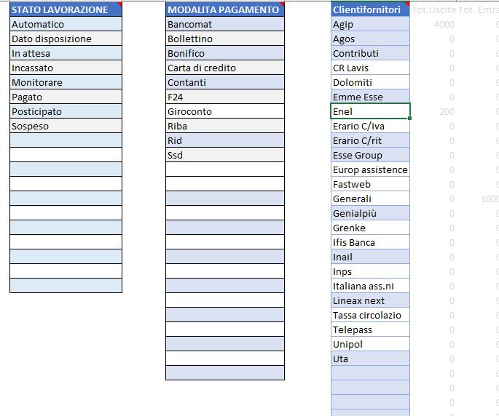Viewport: 499px width, 416px height.
Task: Click the selected 'Enel' cell
Action: tap(371, 111)
